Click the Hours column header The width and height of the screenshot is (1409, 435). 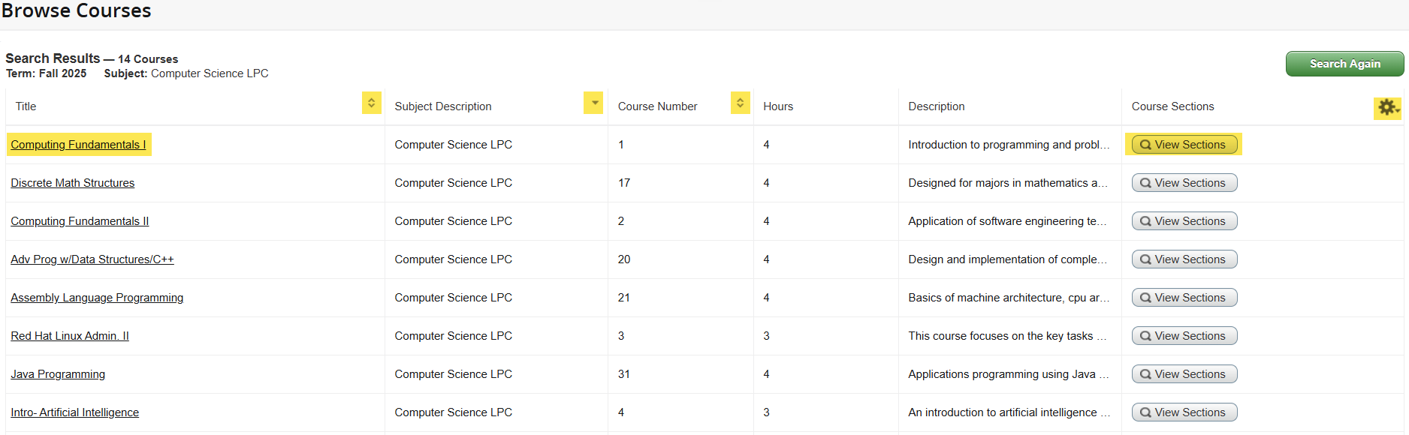click(777, 106)
